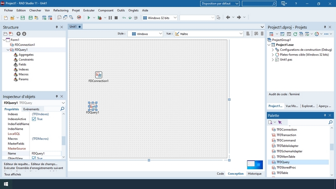Select the FDConnection1 component on the form
This screenshot has width=336, height=189.
(98, 75)
